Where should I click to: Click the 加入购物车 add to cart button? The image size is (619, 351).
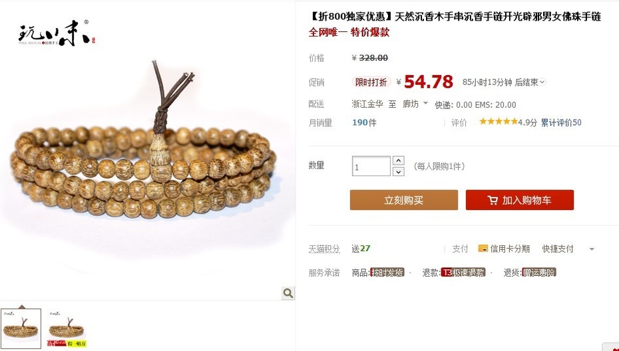click(520, 200)
